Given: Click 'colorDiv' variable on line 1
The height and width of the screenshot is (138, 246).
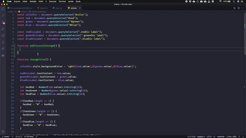Looking at the screenshot, I should (x=31, y=15).
